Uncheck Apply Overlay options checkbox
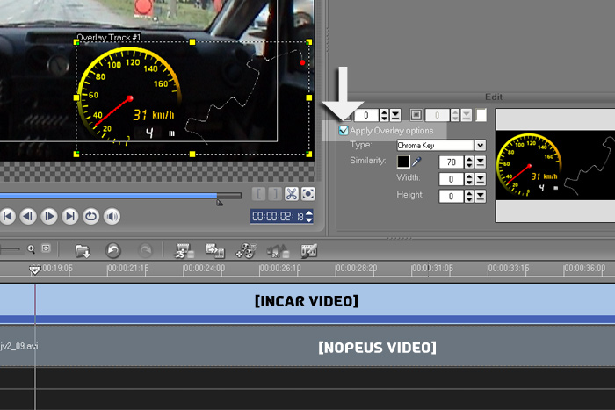The height and width of the screenshot is (410, 615). [344, 131]
